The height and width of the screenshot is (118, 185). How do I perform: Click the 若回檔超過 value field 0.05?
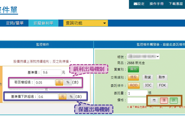[x=44, y=82]
